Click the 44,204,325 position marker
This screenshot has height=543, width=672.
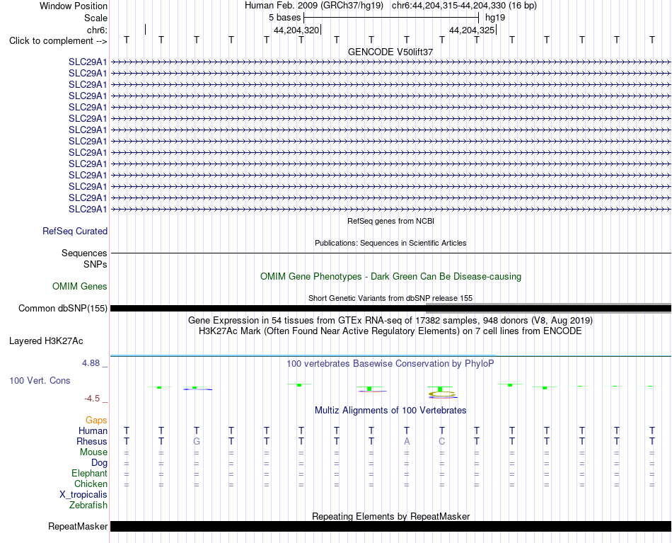tap(473, 30)
